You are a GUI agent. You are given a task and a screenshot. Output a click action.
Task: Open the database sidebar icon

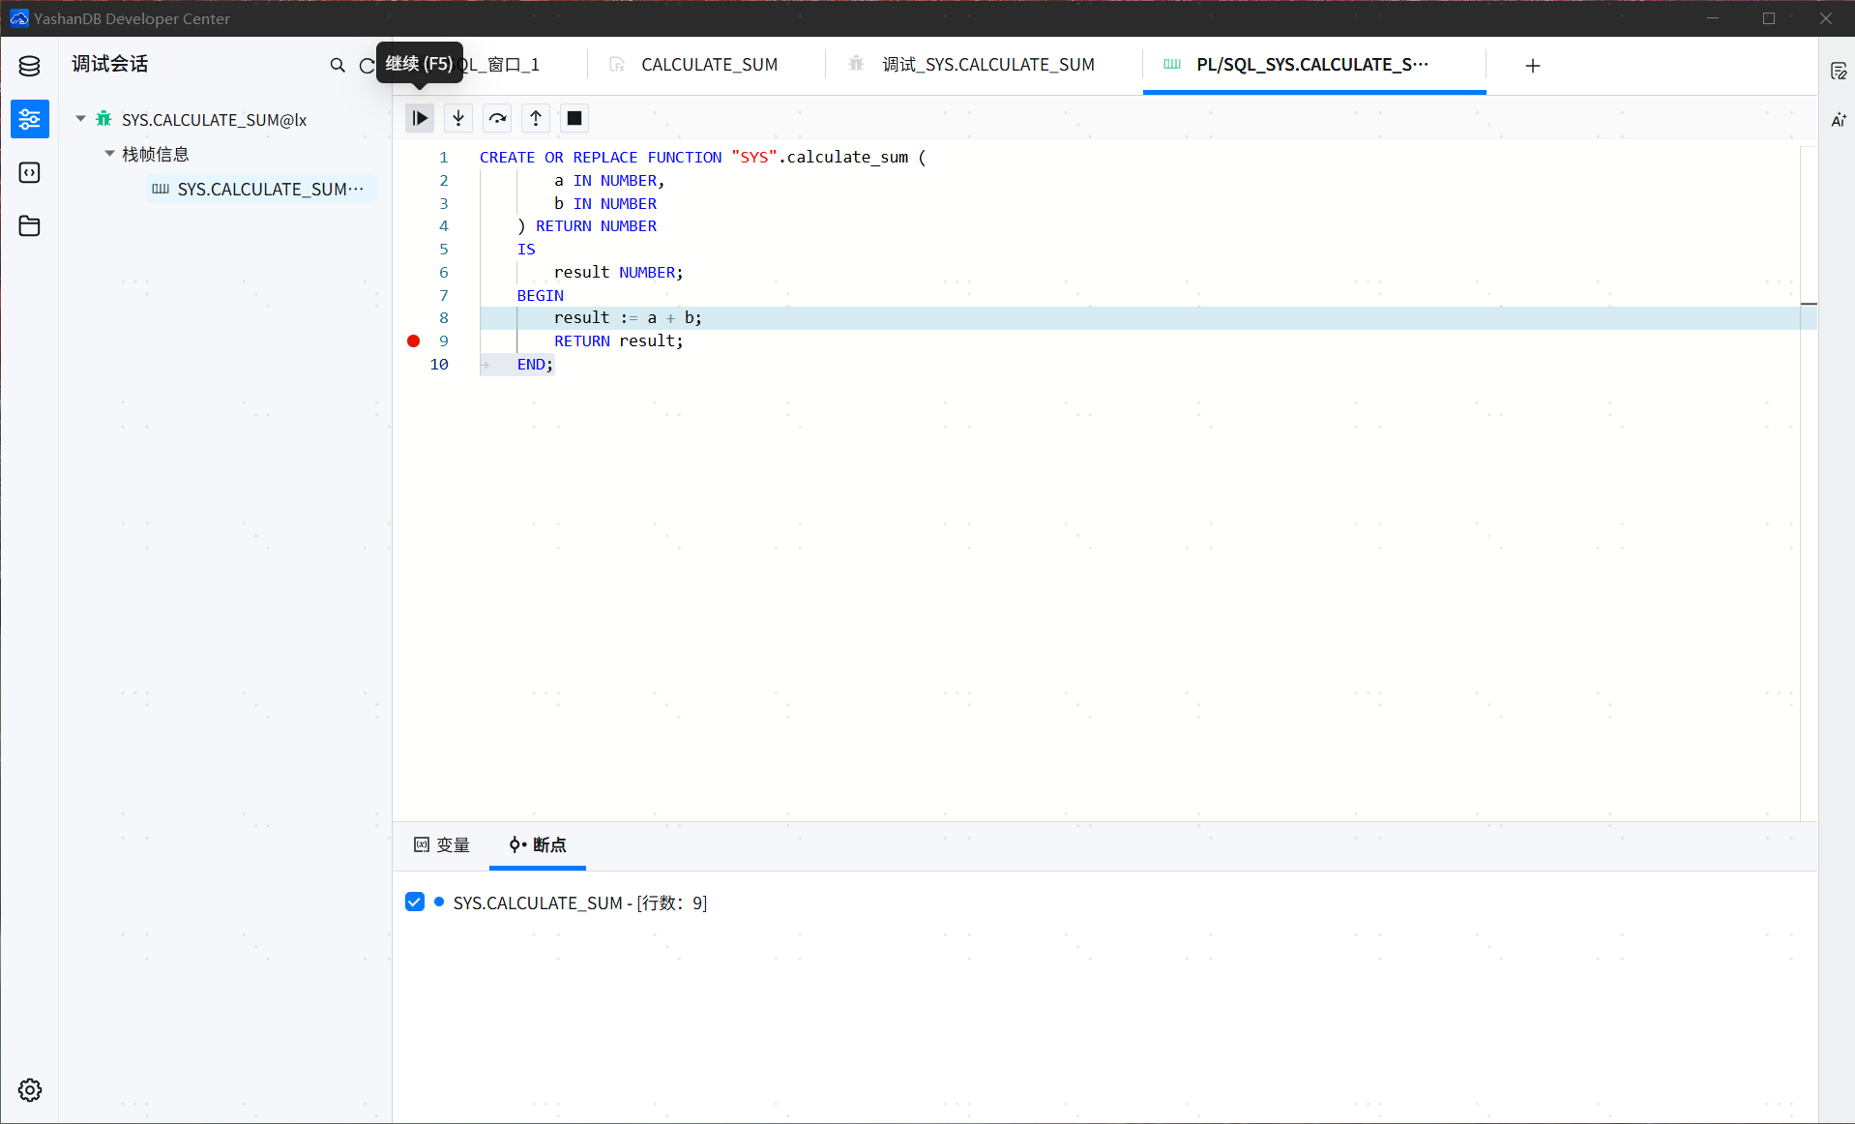click(x=29, y=66)
